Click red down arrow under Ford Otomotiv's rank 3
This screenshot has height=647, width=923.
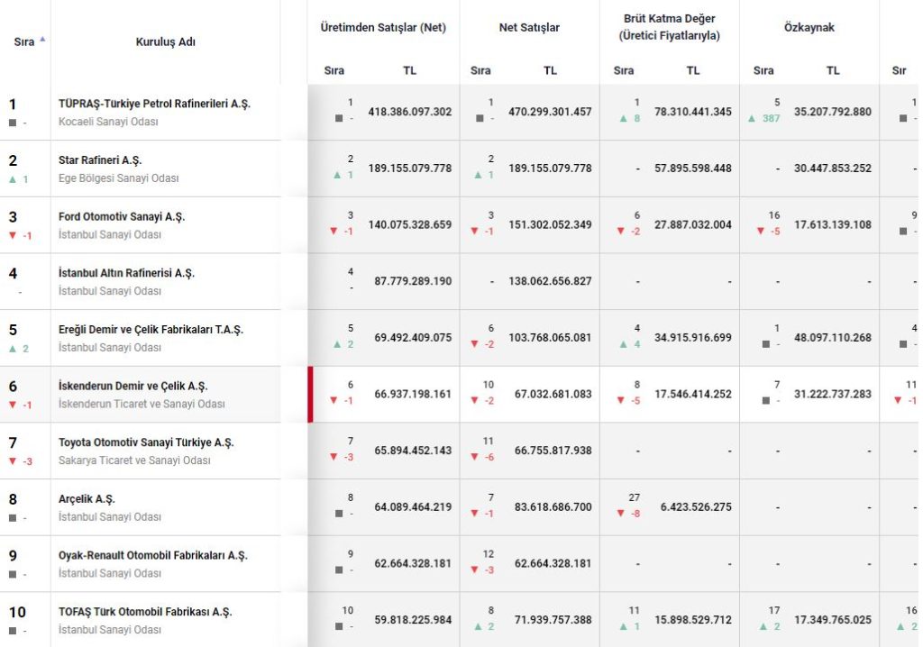coord(13,235)
